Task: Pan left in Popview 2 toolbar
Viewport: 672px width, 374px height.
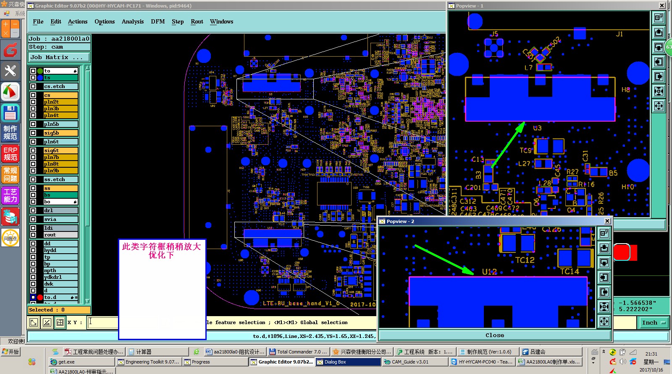Action: coord(604,278)
